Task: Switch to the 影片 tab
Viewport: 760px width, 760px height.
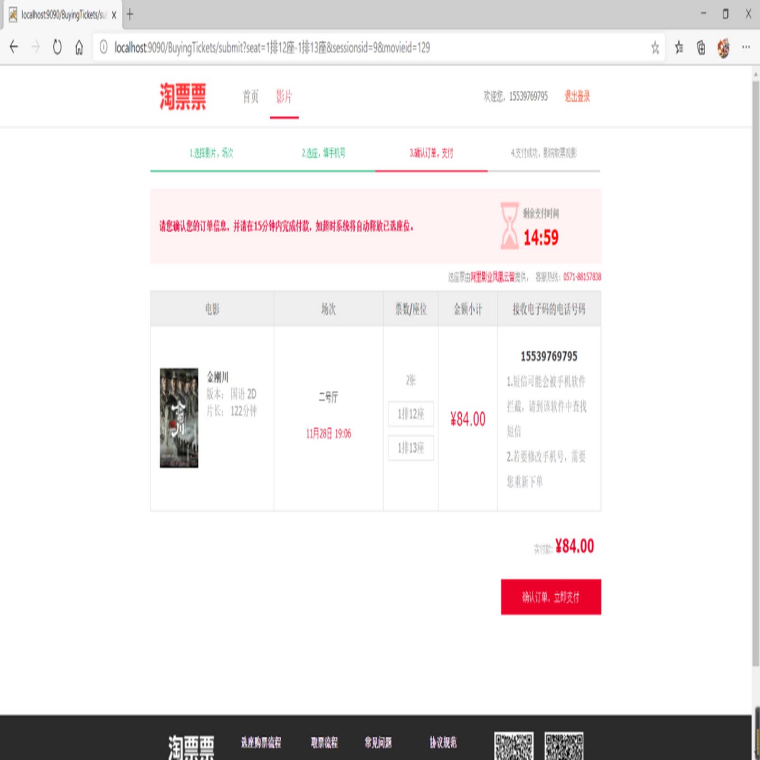Action: pos(284,97)
